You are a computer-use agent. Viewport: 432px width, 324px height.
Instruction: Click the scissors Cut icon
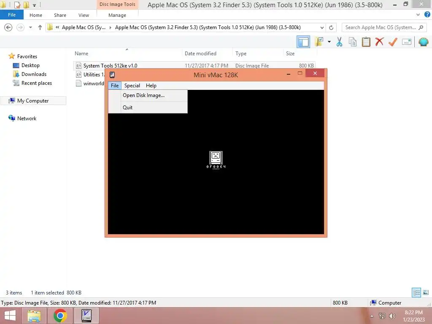[339, 42]
